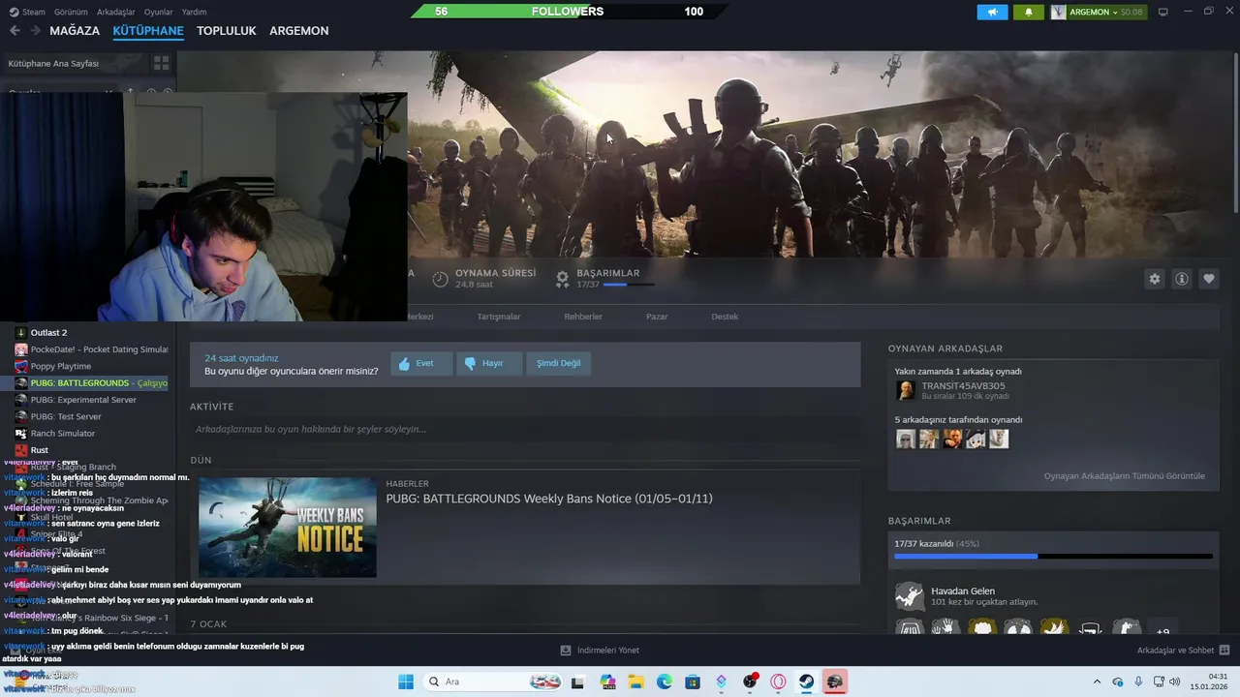The width and height of the screenshot is (1240, 697).
Task: Open the Havadan Gelen achievement icon
Action: pos(910,596)
